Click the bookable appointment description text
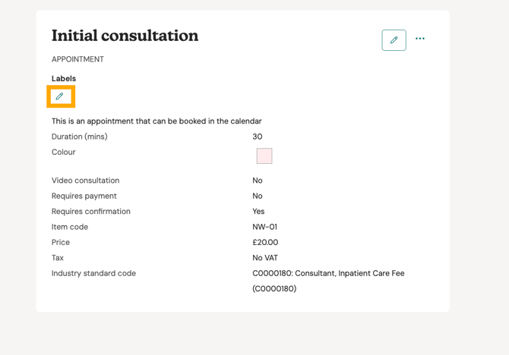Image resolution: width=509 pixels, height=355 pixels. (x=156, y=121)
